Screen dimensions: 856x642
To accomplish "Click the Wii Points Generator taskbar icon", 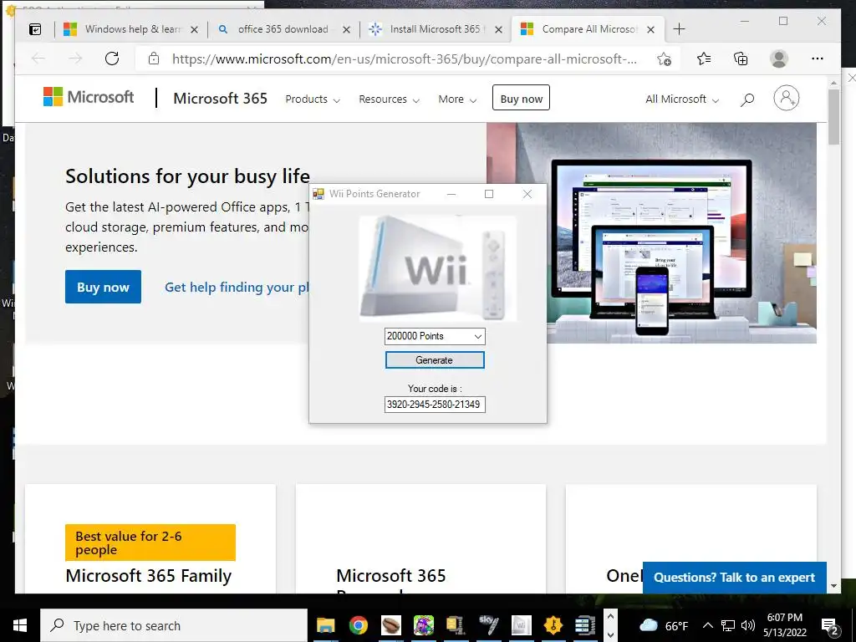I will click(x=521, y=625).
